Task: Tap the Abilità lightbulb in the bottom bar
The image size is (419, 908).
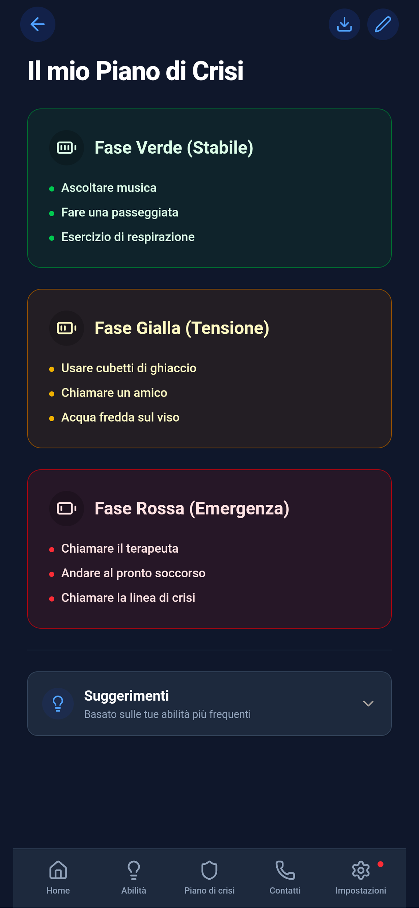Action: tap(134, 869)
